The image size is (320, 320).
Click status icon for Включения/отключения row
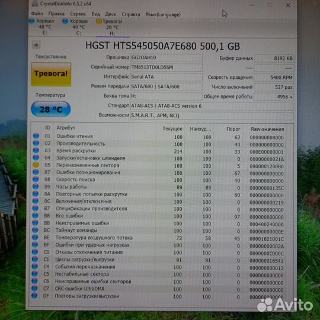click(x=36, y=201)
